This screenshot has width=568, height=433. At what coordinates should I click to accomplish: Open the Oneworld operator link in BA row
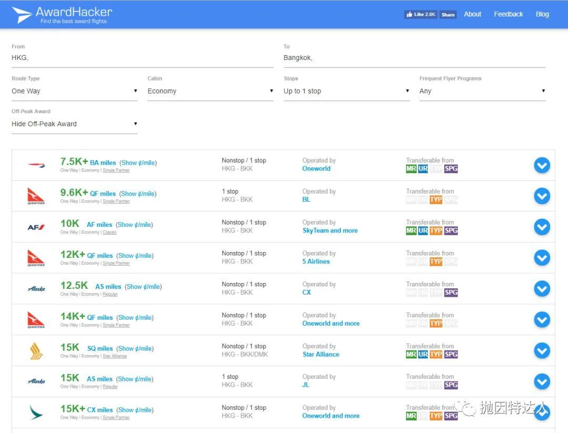316,168
